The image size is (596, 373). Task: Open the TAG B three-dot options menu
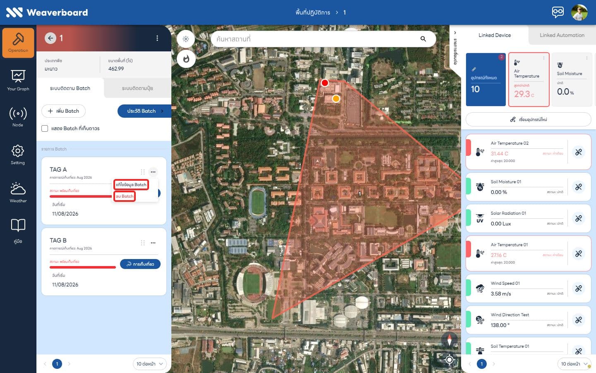[153, 243]
